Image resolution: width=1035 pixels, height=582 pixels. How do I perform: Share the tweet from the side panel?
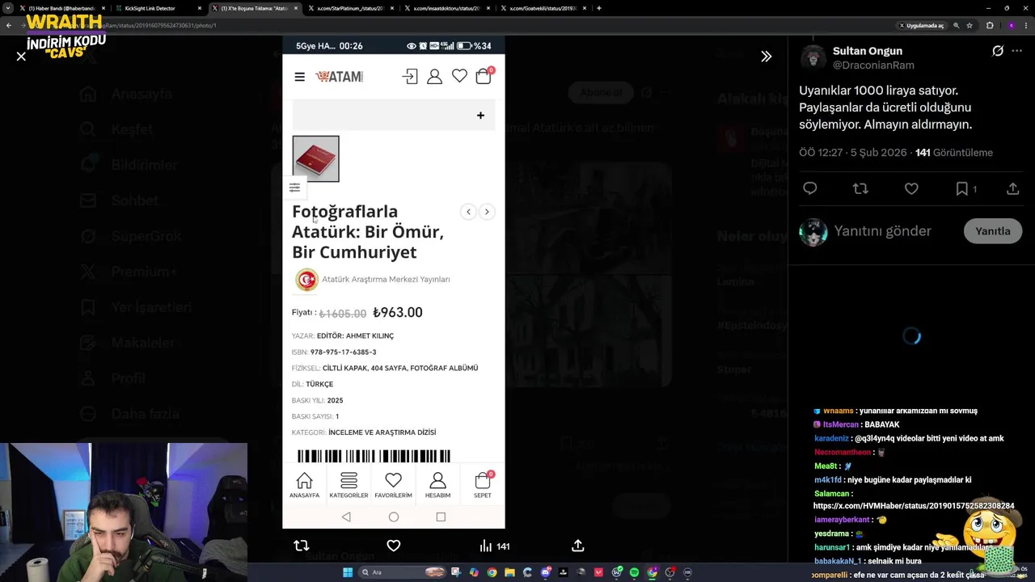(1012, 188)
